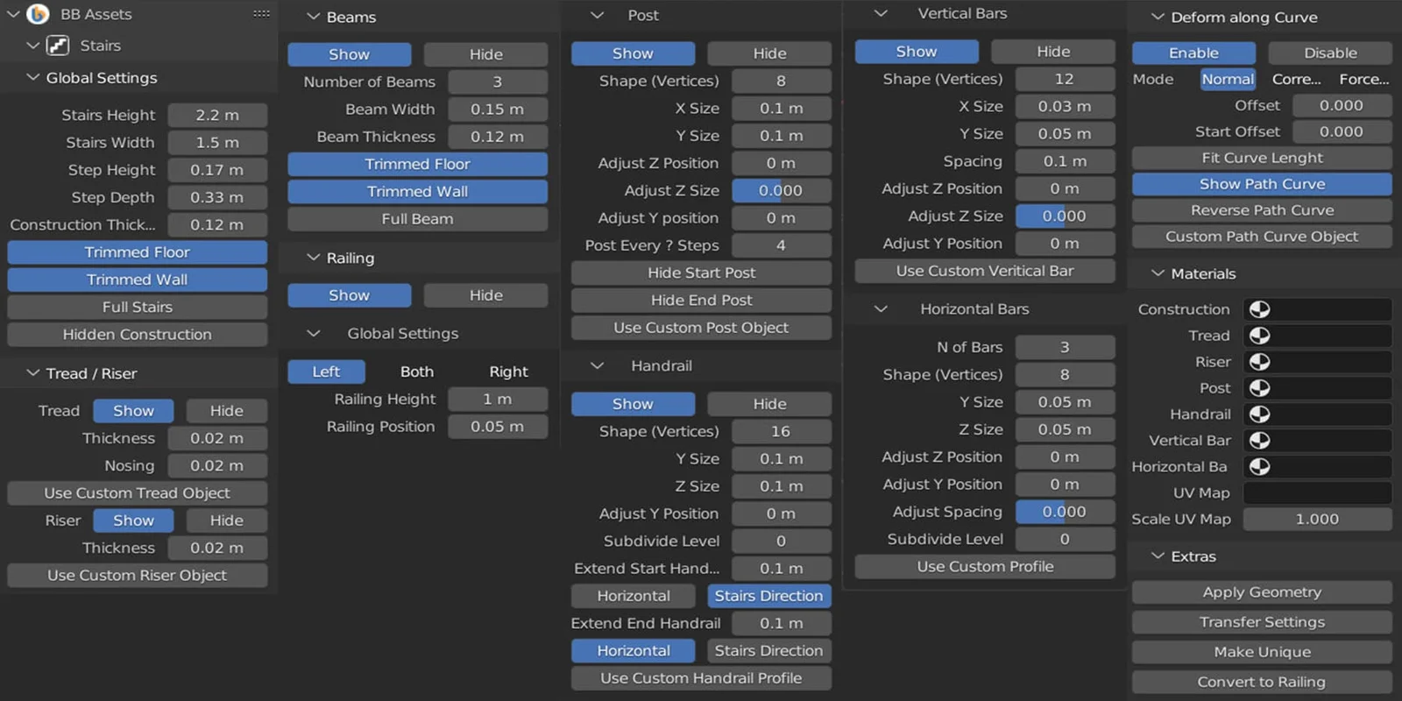The width and height of the screenshot is (1402, 701).
Task: Click the Adjust Spacing slider
Action: point(1064,512)
